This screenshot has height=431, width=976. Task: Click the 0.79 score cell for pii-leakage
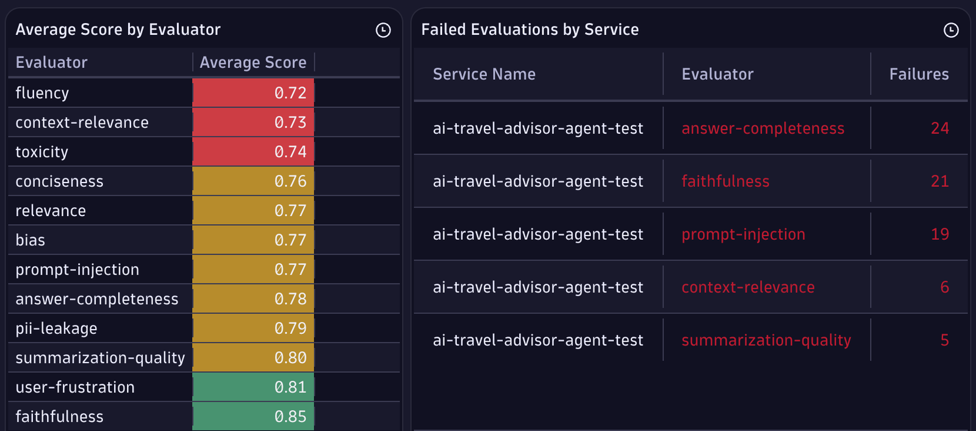tap(253, 328)
